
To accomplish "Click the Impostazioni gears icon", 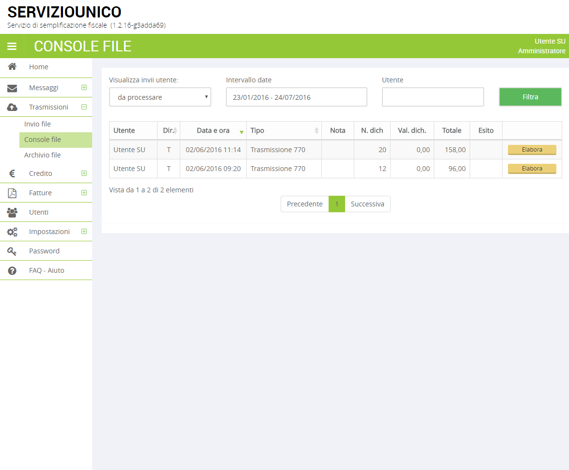I will tap(12, 232).
